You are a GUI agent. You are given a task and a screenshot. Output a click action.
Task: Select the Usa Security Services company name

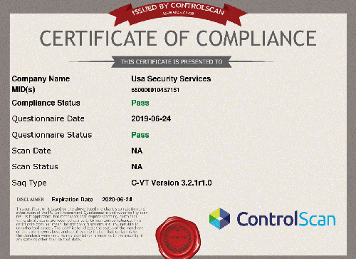click(171, 78)
